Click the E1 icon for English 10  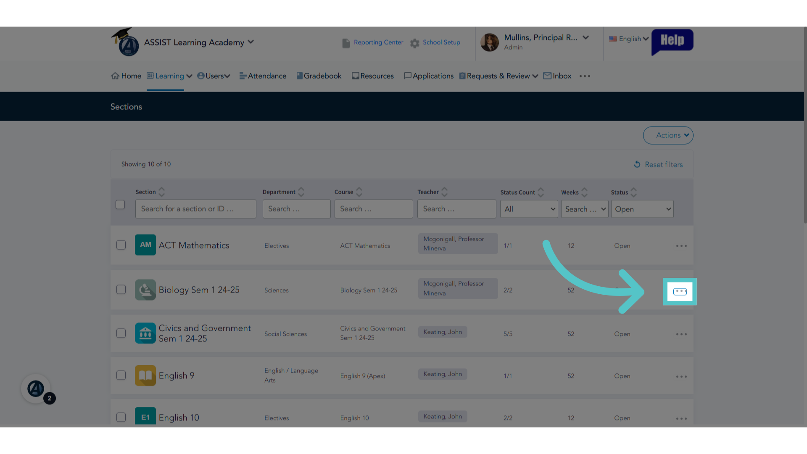pos(145,416)
